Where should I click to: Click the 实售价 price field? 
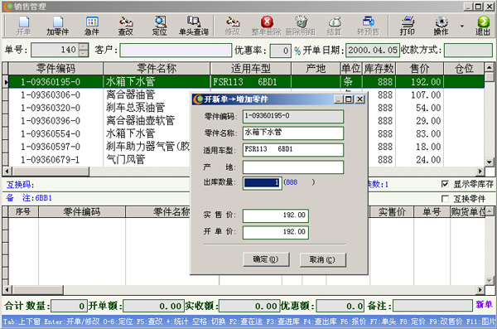(x=276, y=215)
